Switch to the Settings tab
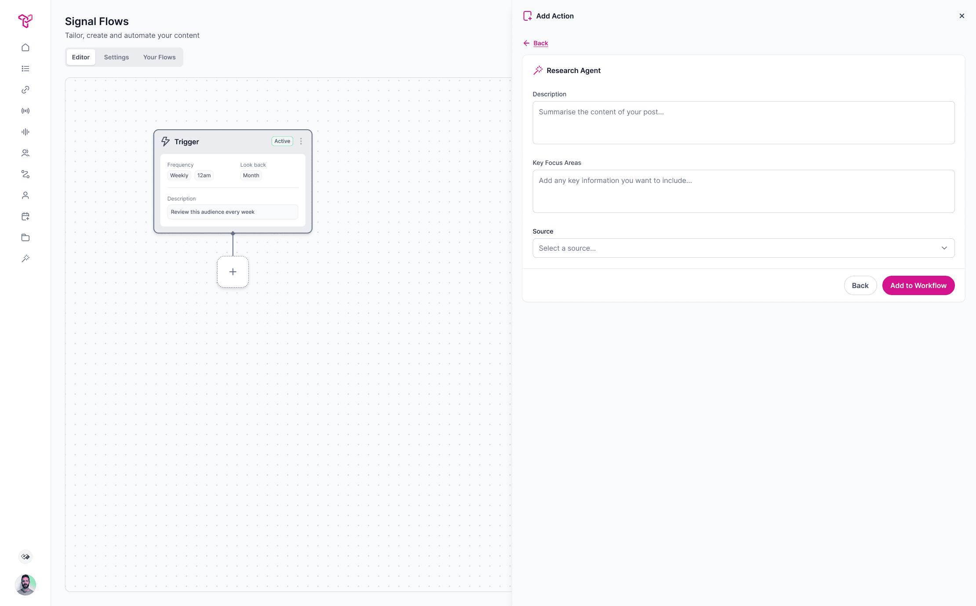Viewport: 976px width, 606px height. pos(117,57)
